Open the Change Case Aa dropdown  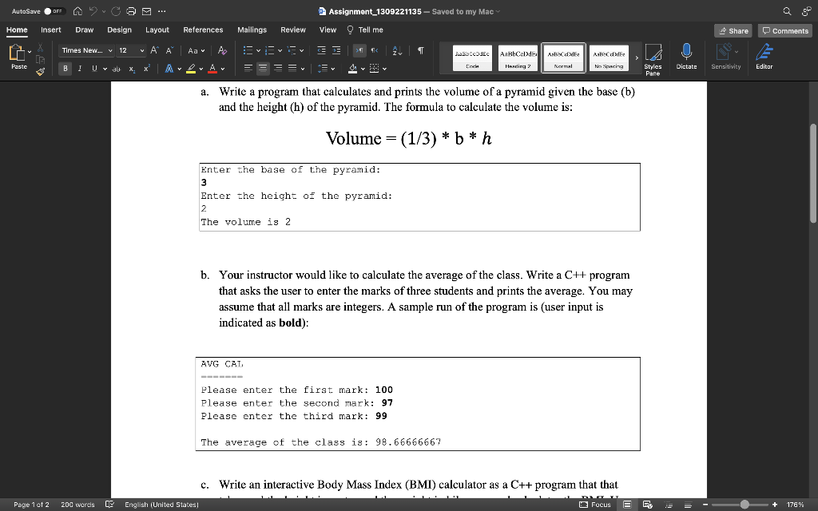click(x=197, y=50)
